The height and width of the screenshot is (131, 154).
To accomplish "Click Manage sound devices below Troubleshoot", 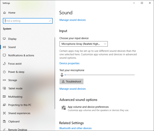I will 72,89.
